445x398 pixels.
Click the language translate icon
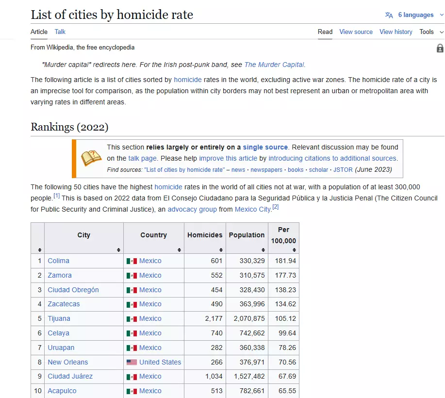pyautogui.click(x=389, y=15)
